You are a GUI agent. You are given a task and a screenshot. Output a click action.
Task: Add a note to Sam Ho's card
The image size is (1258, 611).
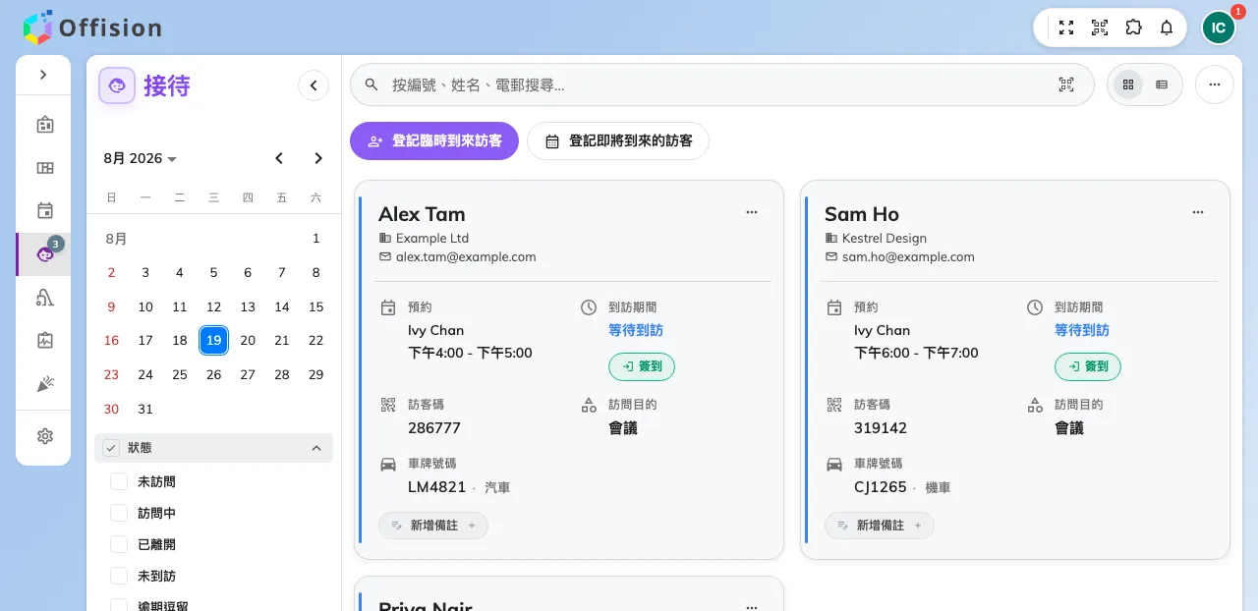pyautogui.click(x=880, y=526)
